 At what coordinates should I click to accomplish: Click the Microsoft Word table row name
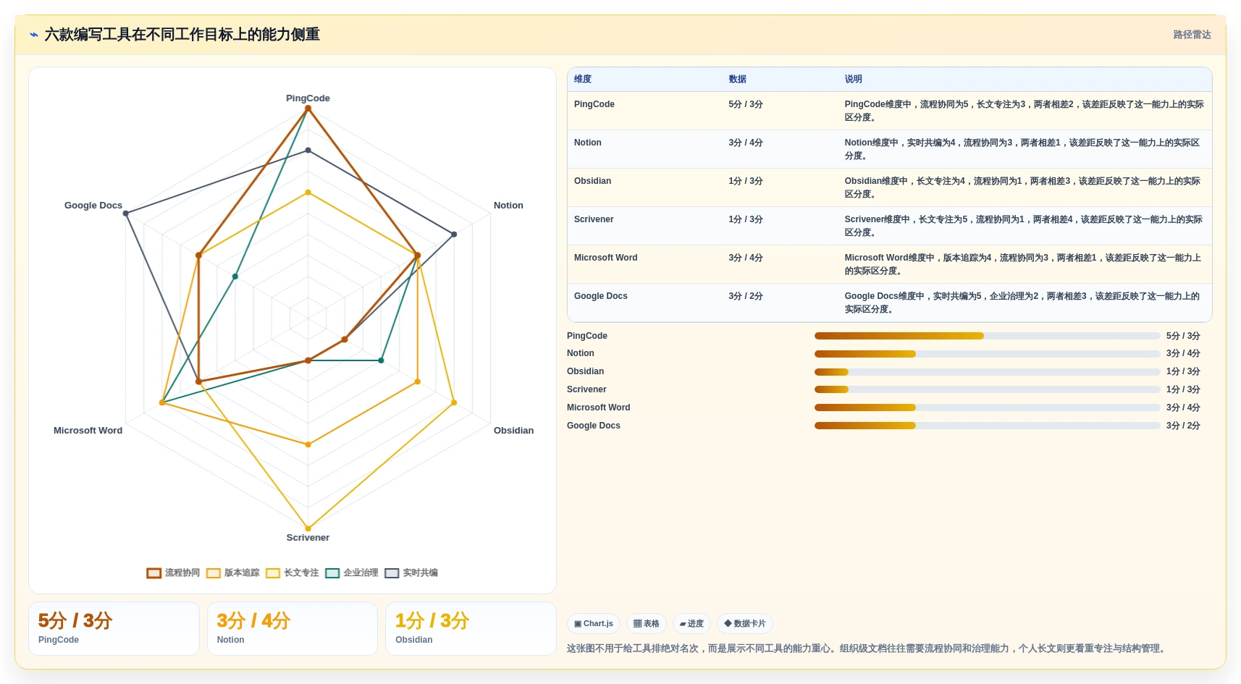tap(606, 258)
